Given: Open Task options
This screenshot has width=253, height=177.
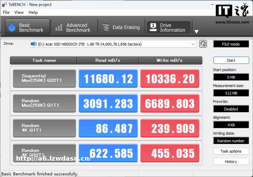Looking at the screenshot, I should coord(231,151).
